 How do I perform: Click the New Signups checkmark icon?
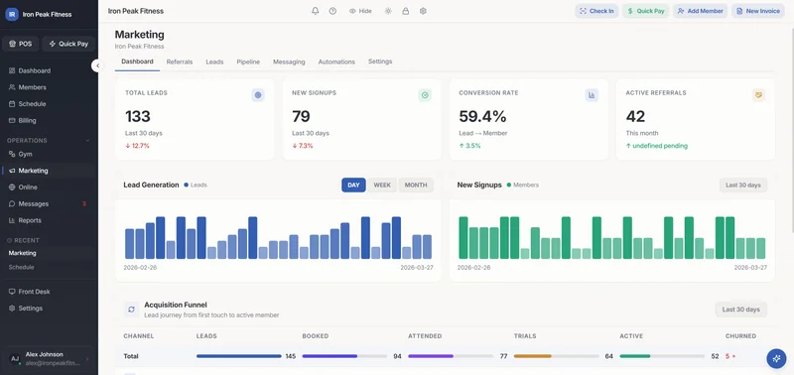click(x=425, y=94)
